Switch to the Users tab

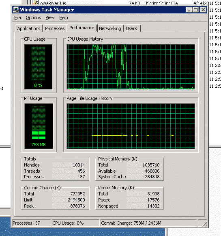click(x=131, y=28)
